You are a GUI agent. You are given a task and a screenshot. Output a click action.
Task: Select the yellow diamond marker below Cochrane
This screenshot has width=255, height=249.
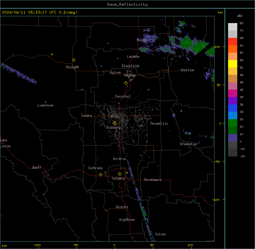pos(101,174)
